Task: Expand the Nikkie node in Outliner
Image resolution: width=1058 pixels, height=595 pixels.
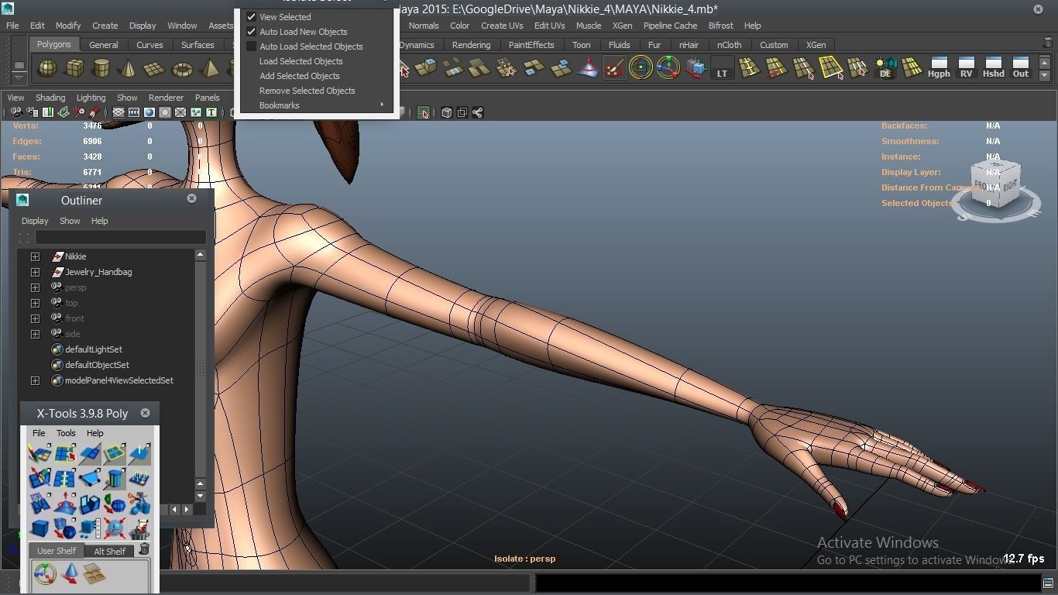Action: coord(35,256)
